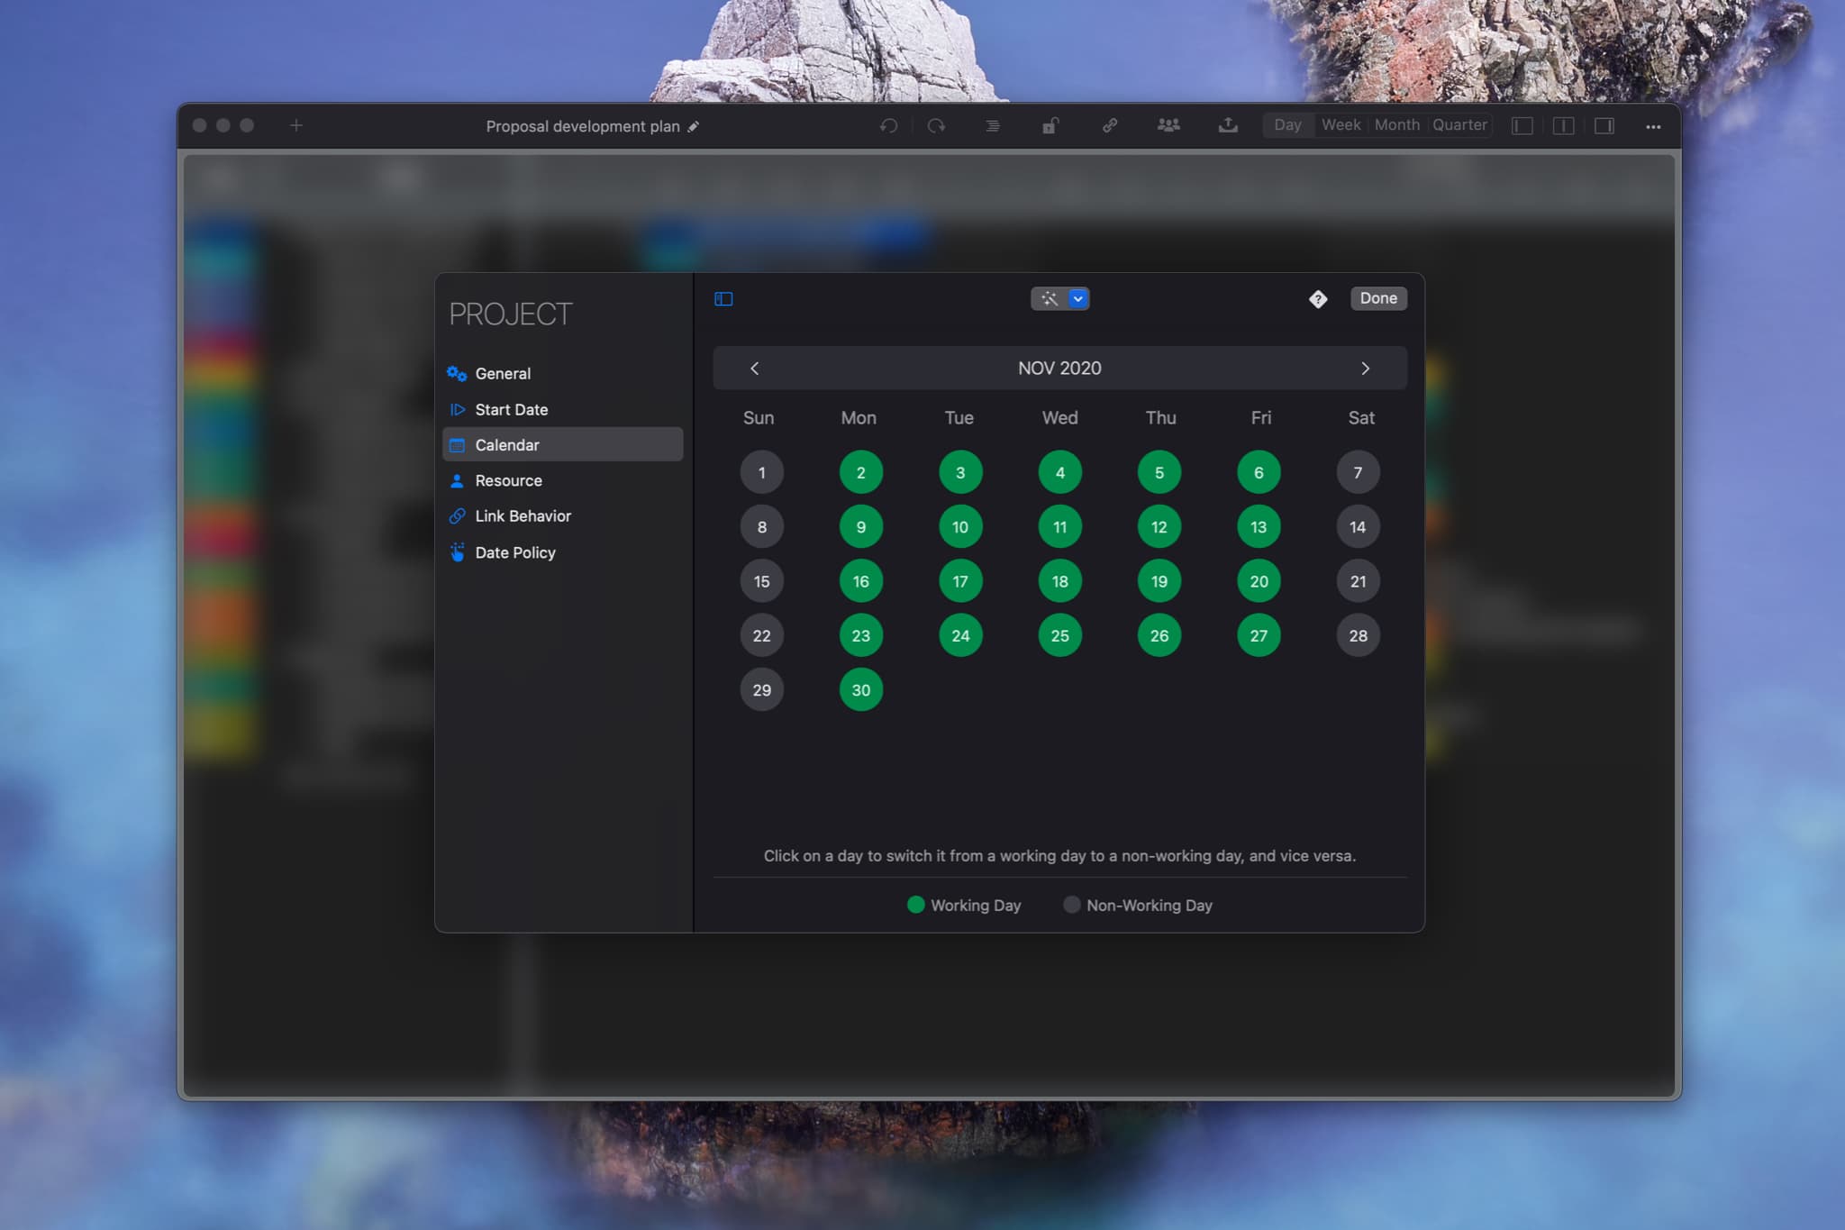Click the link chain toolbar icon

1110,126
